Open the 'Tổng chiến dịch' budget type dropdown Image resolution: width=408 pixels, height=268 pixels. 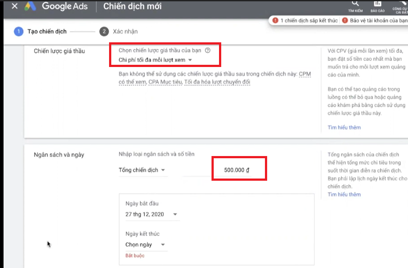pos(142,170)
